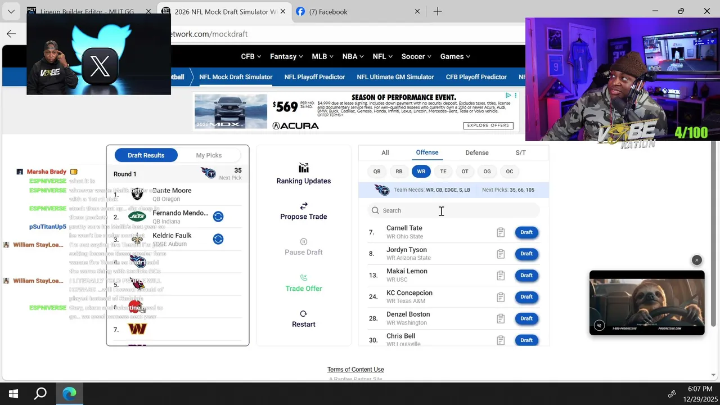Open a new browser tab
The width and height of the screenshot is (720, 405).
click(x=438, y=11)
